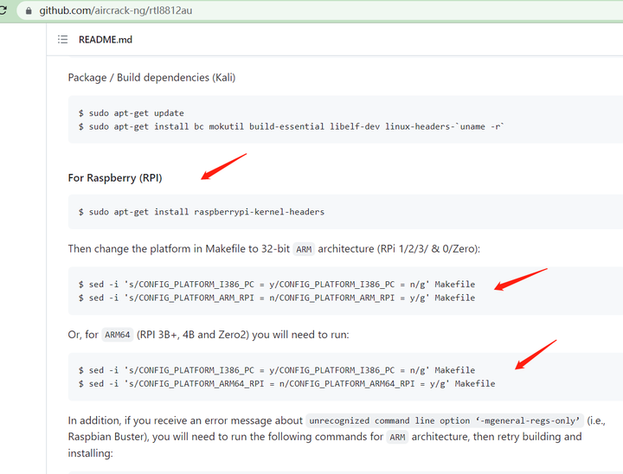The height and width of the screenshot is (474, 623).
Task: Click the README.md file title
Action: pos(106,40)
